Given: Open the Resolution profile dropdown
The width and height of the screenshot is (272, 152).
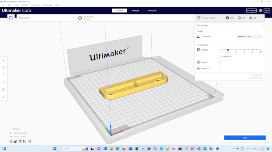Looking at the screenshot, I should point(249,36).
